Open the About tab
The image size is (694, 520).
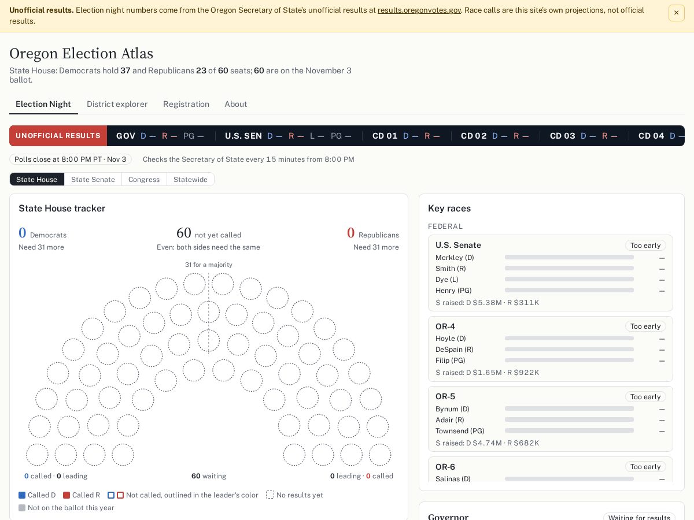click(x=236, y=104)
